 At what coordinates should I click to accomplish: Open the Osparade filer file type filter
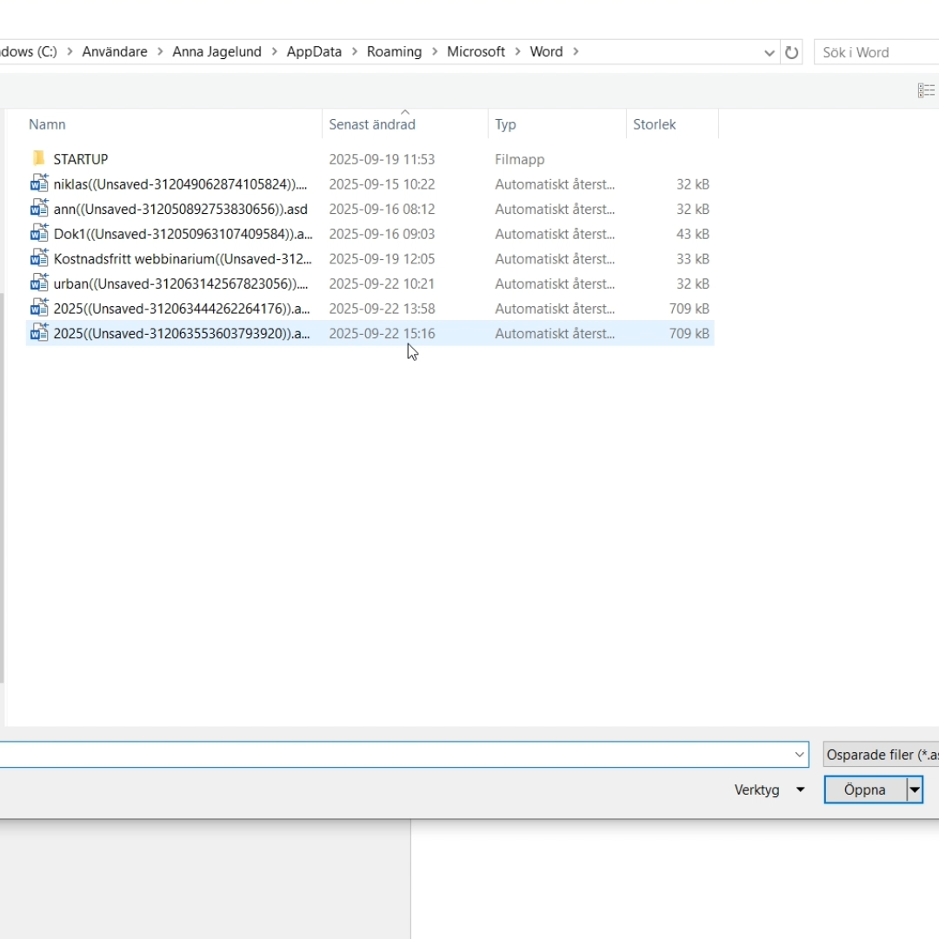[x=880, y=755]
